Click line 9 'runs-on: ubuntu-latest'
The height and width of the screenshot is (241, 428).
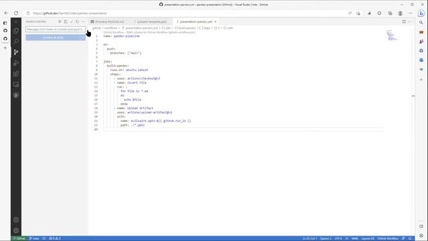coord(129,70)
